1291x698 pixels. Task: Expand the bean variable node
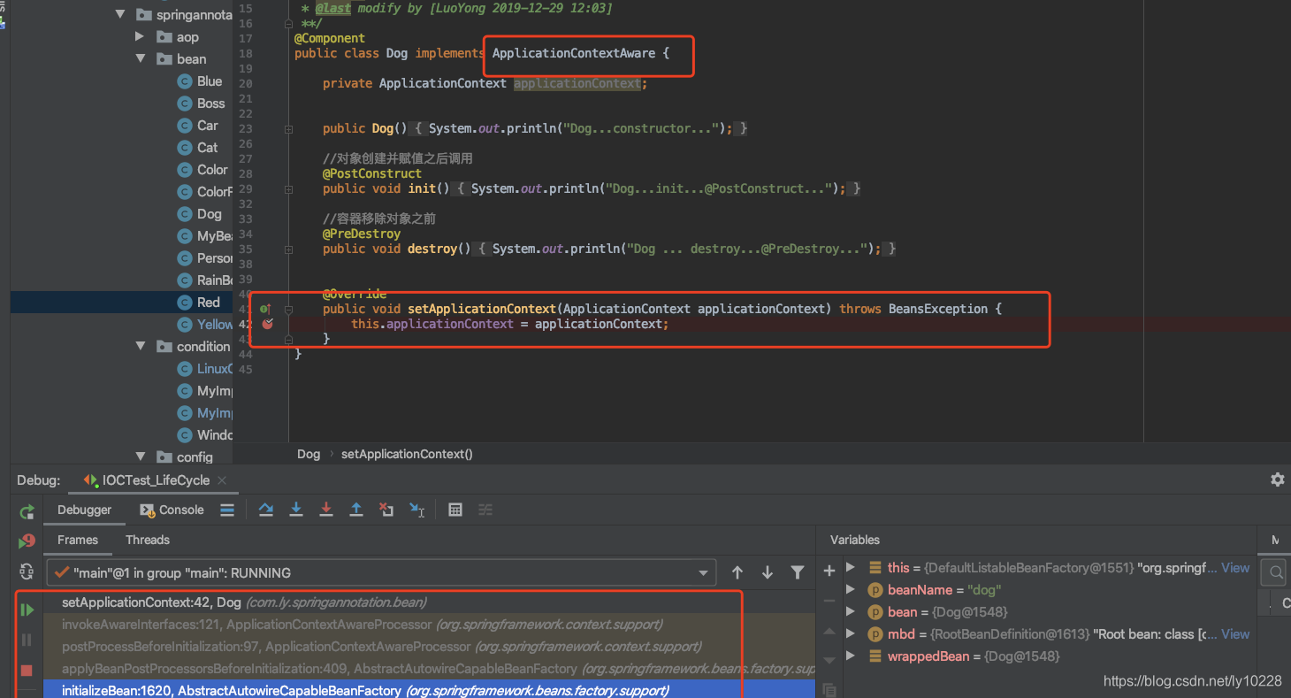click(851, 611)
